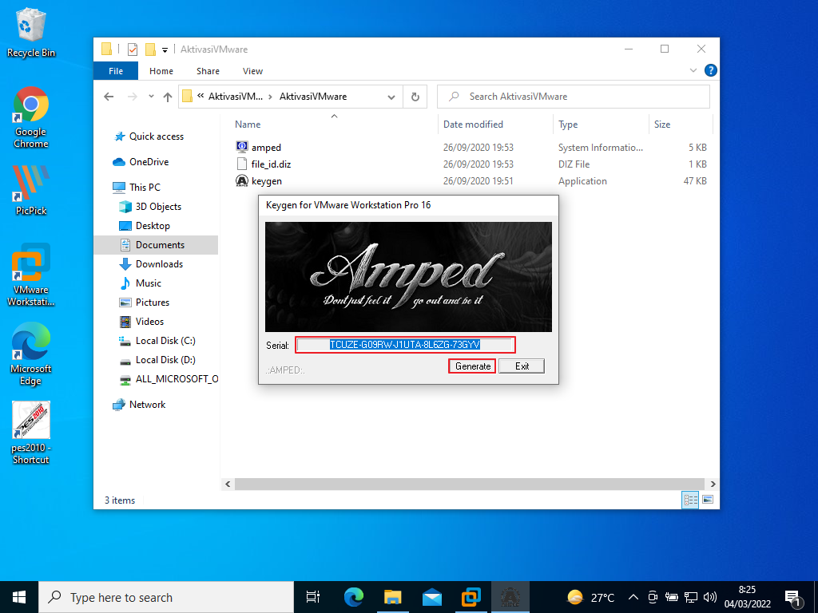818x613 pixels.
Task: Select the VMware Workstation desktop icon
Action: tap(30, 265)
